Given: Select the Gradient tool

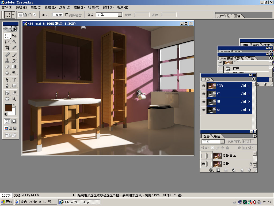Looking at the screenshot, I should click(14, 67).
